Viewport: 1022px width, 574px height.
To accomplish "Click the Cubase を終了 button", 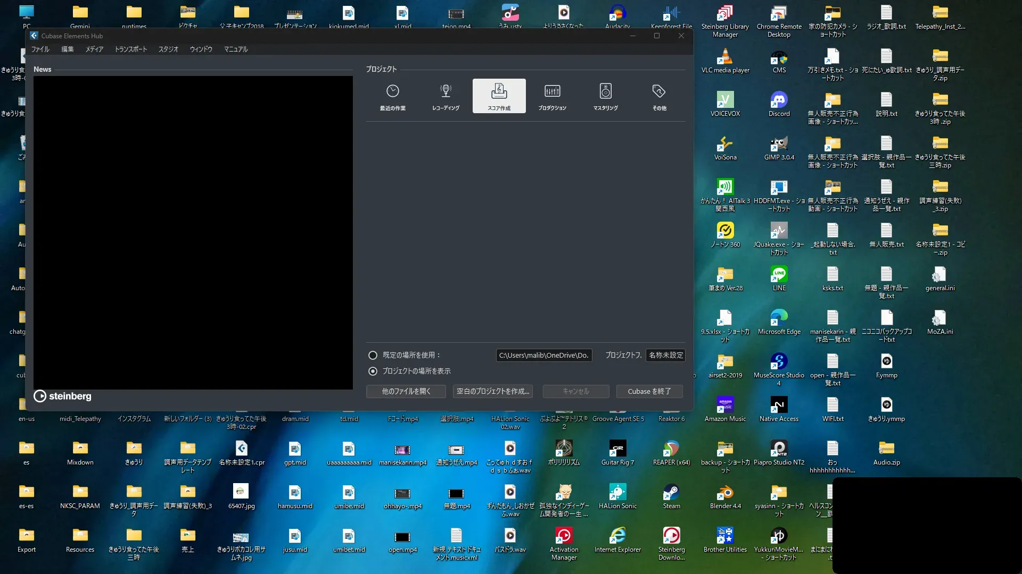I will coord(649,391).
